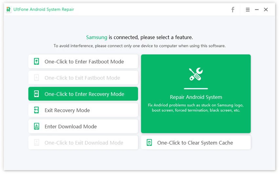The width and height of the screenshot is (280, 174).
Task: Open the hamburger menu in title bar
Action: click(x=248, y=10)
